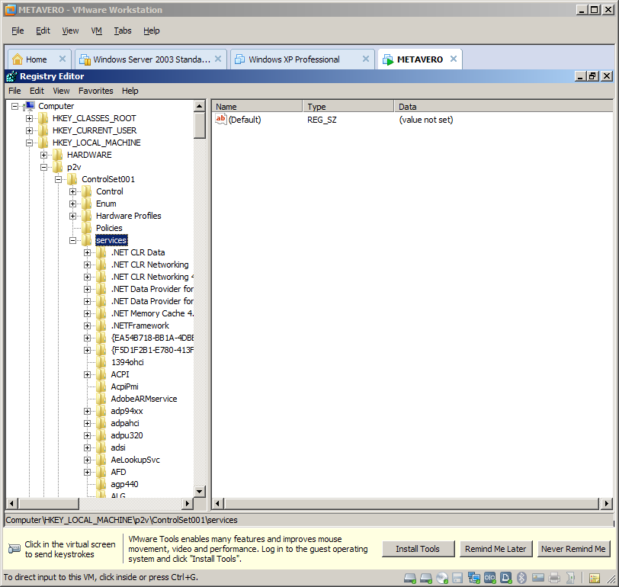Click the Never Remind Me button

click(573, 549)
